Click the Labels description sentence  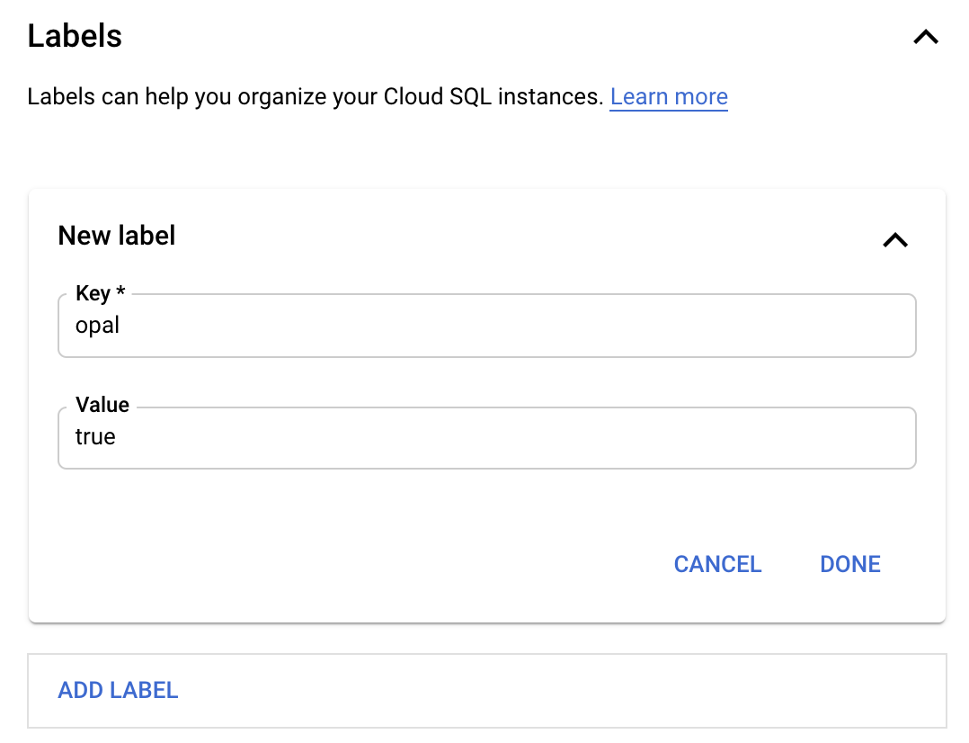pos(315,96)
